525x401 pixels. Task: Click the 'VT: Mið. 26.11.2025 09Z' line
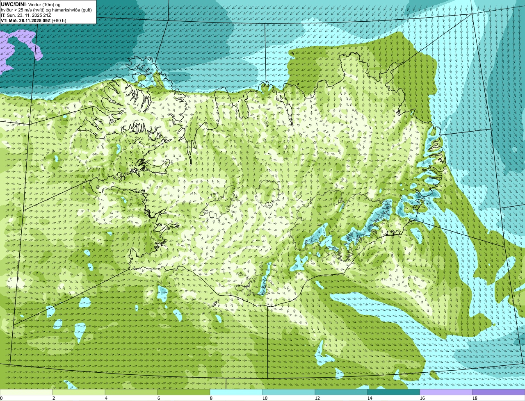click(34, 20)
